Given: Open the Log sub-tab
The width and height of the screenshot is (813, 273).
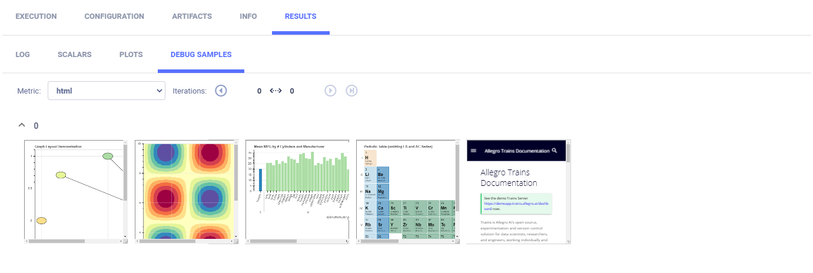Looking at the screenshot, I should point(22,55).
